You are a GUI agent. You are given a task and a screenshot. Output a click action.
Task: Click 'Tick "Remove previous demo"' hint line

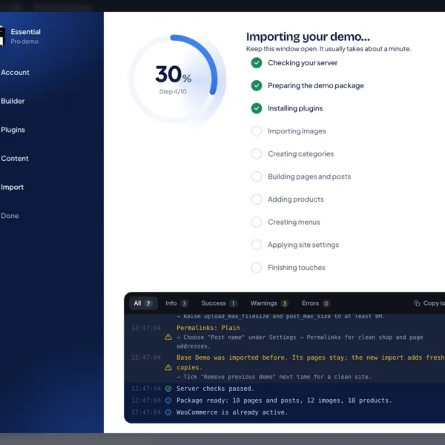pyautogui.click(x=274, y=377)
